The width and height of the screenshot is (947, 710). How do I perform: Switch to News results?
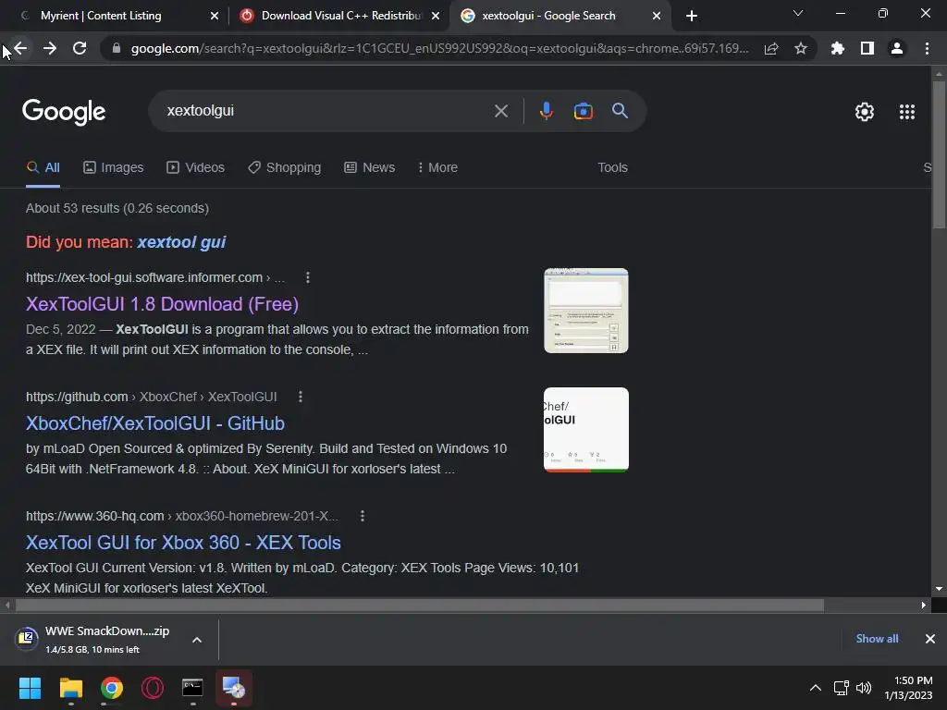pos(370,168)
